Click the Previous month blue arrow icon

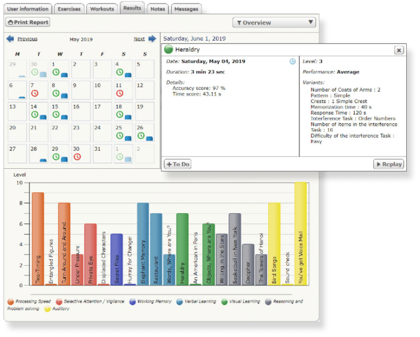(x=10, y=39)
